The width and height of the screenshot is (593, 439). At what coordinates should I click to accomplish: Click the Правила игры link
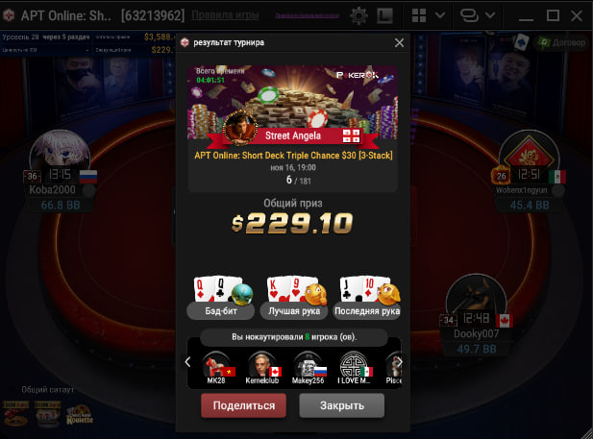pyautogui.click(x=226, y=15)
